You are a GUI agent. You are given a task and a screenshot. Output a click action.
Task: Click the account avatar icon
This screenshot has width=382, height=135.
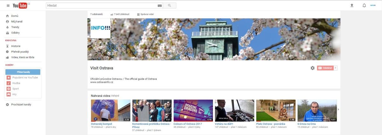pyautogui.click(x=373, y=6)
